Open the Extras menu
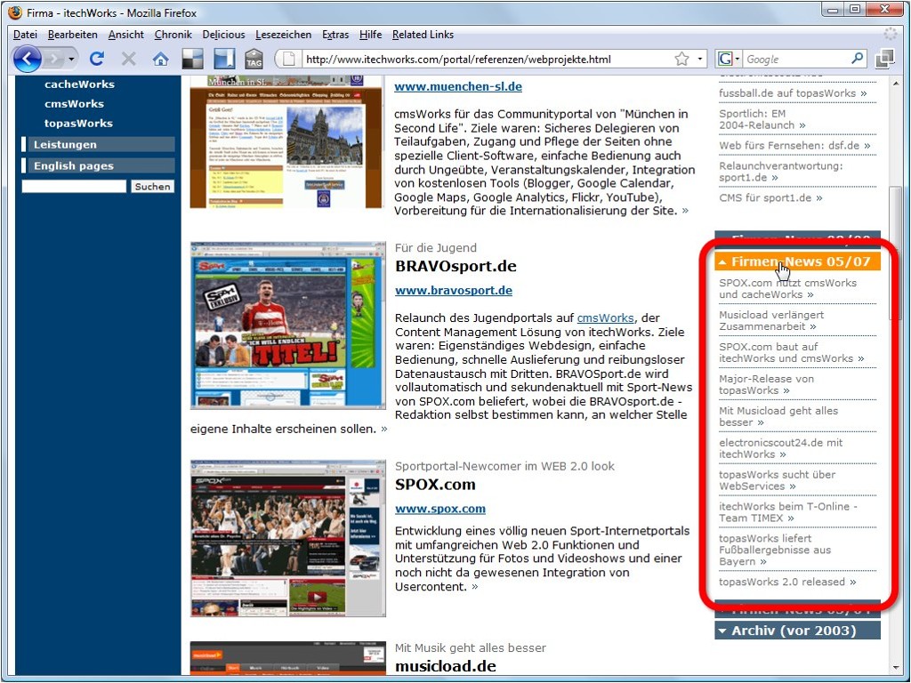Screen dimensions: 911x683 pos(335,35)
